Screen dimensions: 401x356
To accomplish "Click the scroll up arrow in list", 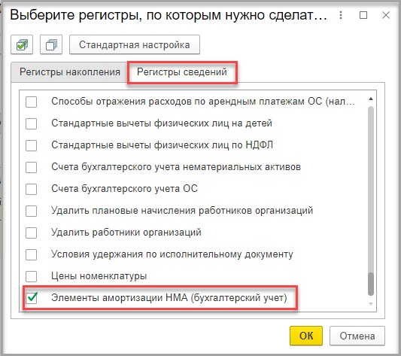I will [x=371, y=99].
